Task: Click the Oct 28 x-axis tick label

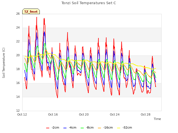Action: pos(145,114)
